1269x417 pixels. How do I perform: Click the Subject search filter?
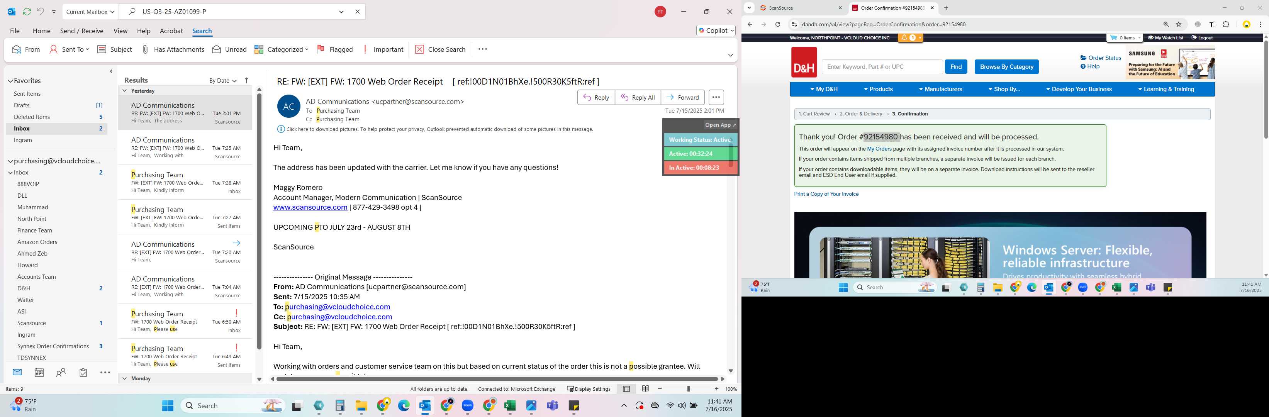click(115, 49)
